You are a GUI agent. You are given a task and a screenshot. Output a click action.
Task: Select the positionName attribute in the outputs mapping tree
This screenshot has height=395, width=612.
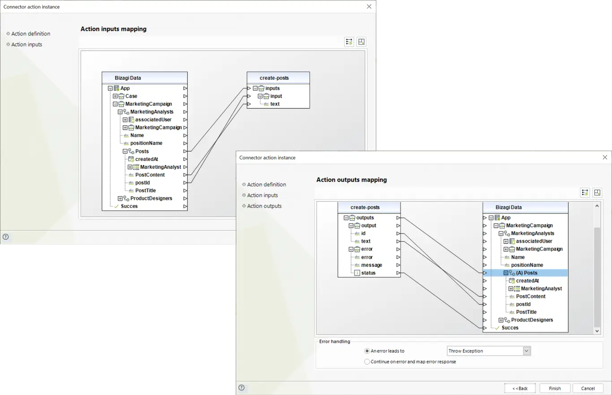point(527,265)
